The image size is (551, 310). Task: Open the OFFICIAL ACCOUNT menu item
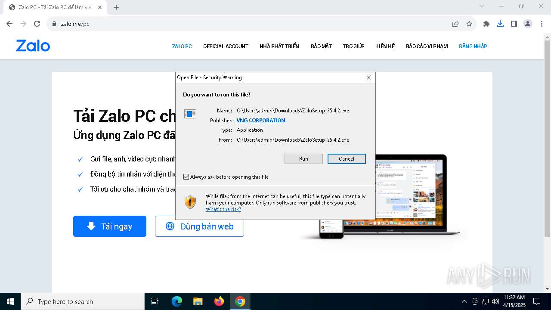(x=226, y=46)
